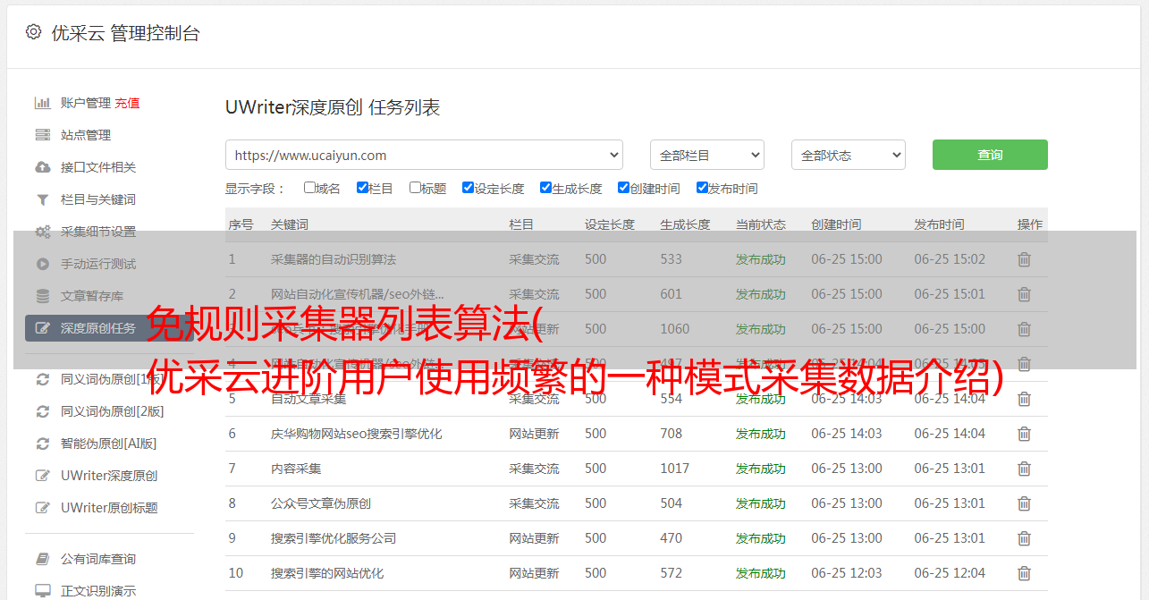Go to UWriter原创标题 menu item
Viewport: 1149px width, 600px height.
click(109, 508)
